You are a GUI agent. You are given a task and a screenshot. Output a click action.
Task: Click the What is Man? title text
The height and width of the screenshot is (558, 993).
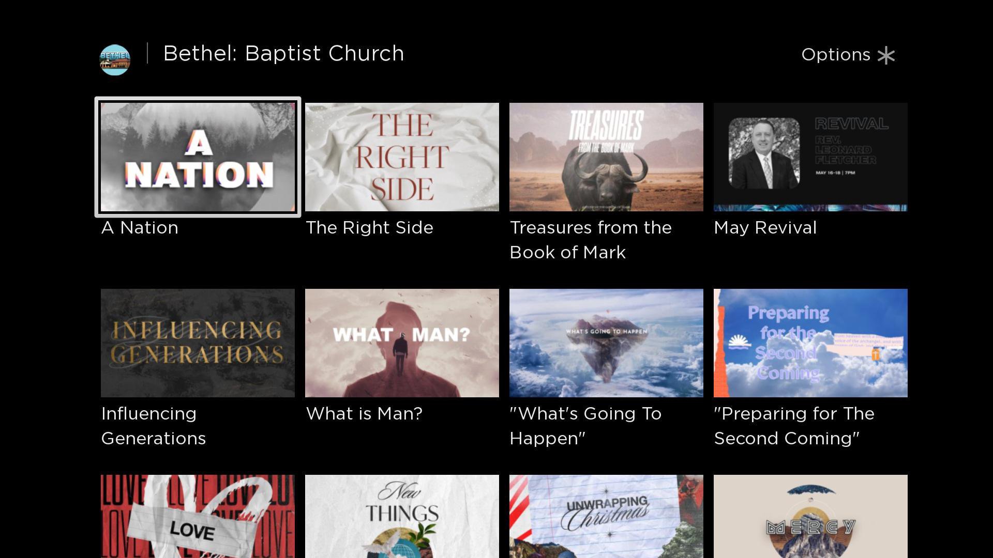pyautogui.click(x=364, y=414)
